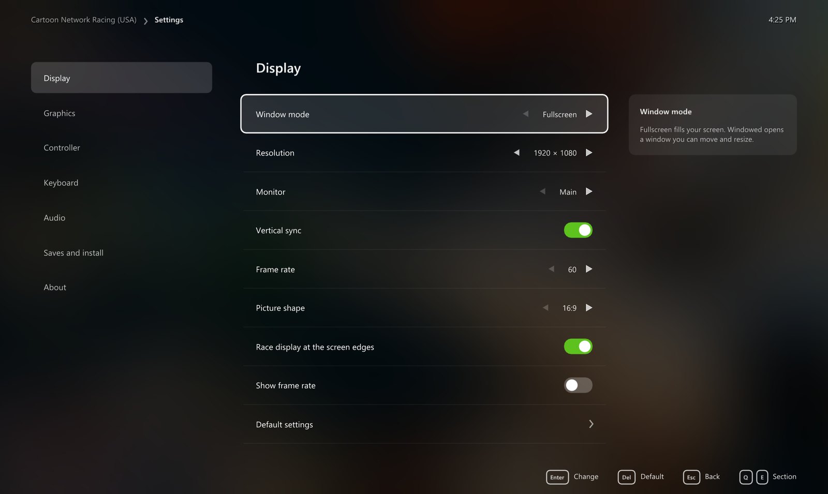Open the About section
828x494 pixels.
click(x=55, y=288)
